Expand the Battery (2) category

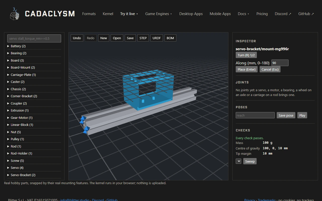(34, 46)
